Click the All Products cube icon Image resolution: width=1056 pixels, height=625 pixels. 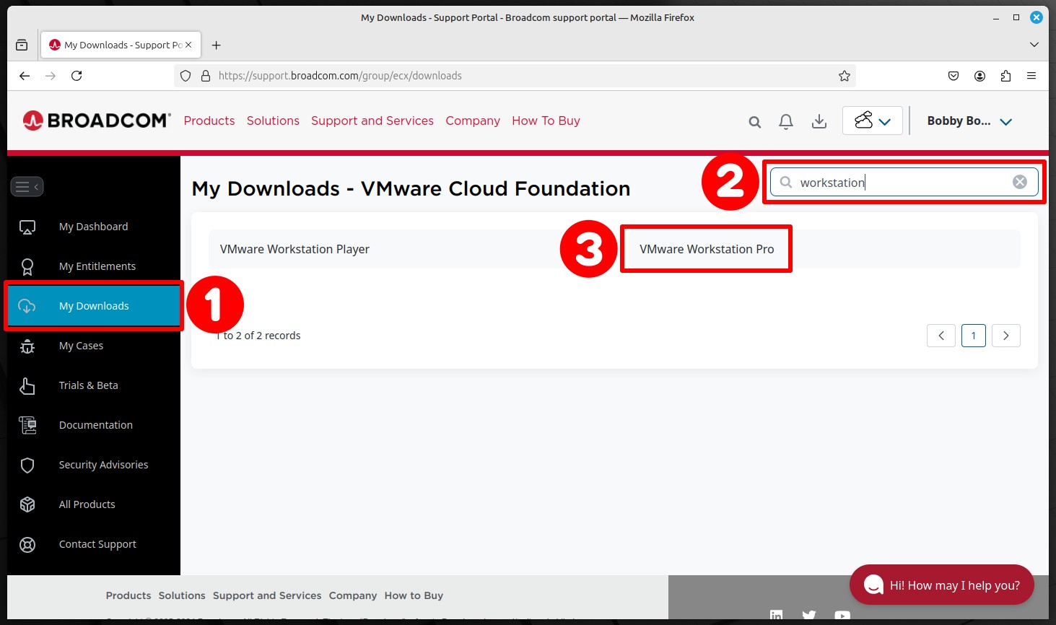click(27, 504)
